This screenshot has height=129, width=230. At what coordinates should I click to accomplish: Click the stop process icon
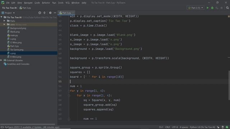[221, 8]
